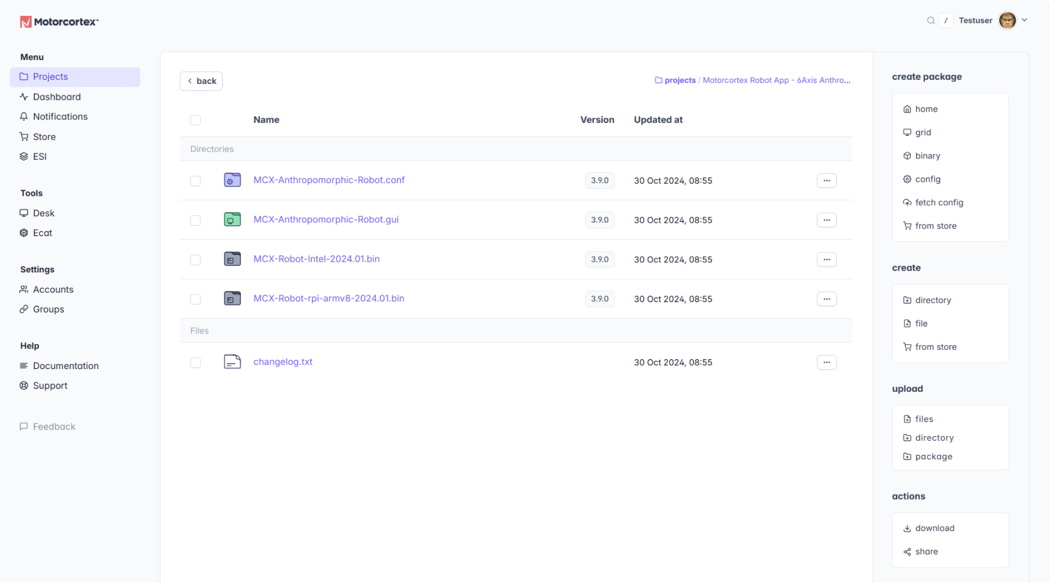Go to Ecat in Tools menu
Viewport: 1049px width, 583px height.
point(43,233)
